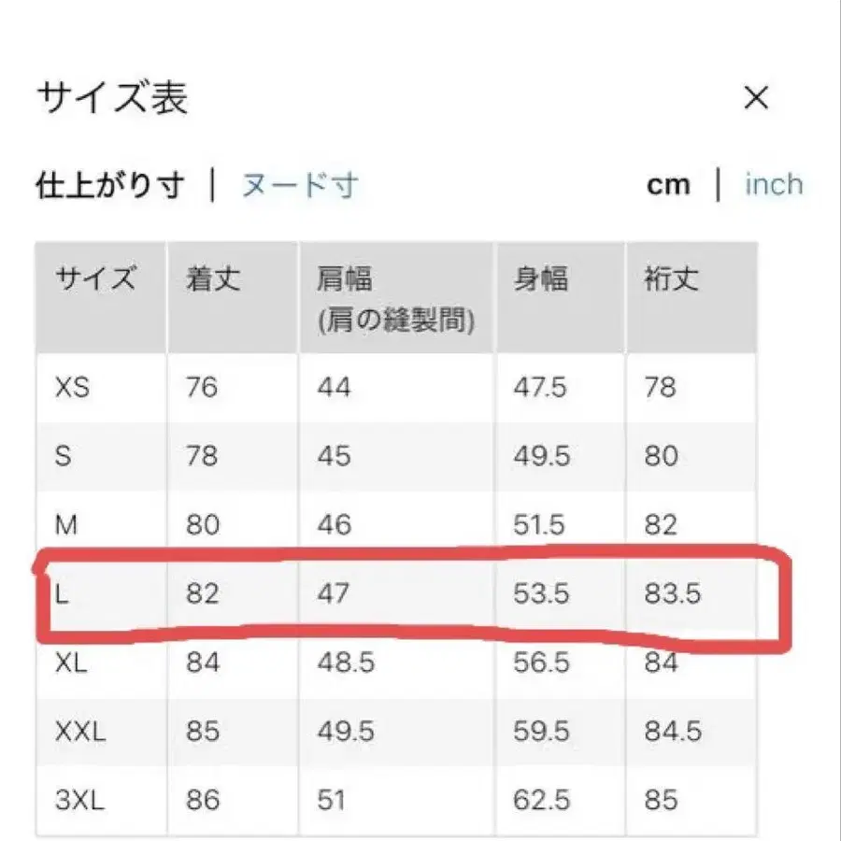The width and height of the screenshot is (841, 841).
Task: Click the highlighted L size row
Action: pos(402,595)
